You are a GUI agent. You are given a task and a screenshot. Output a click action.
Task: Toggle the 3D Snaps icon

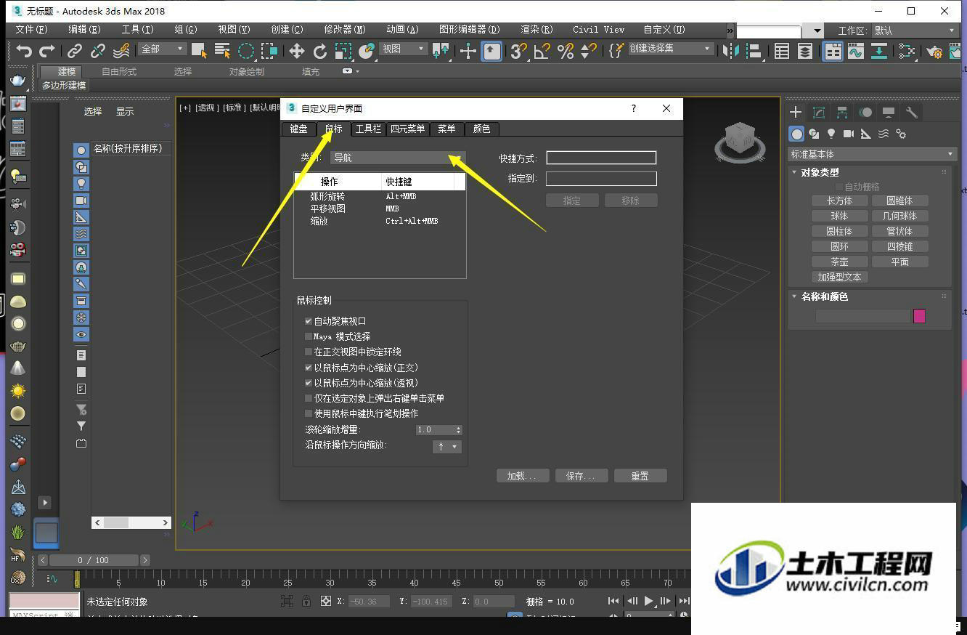(x=518, y=51)
